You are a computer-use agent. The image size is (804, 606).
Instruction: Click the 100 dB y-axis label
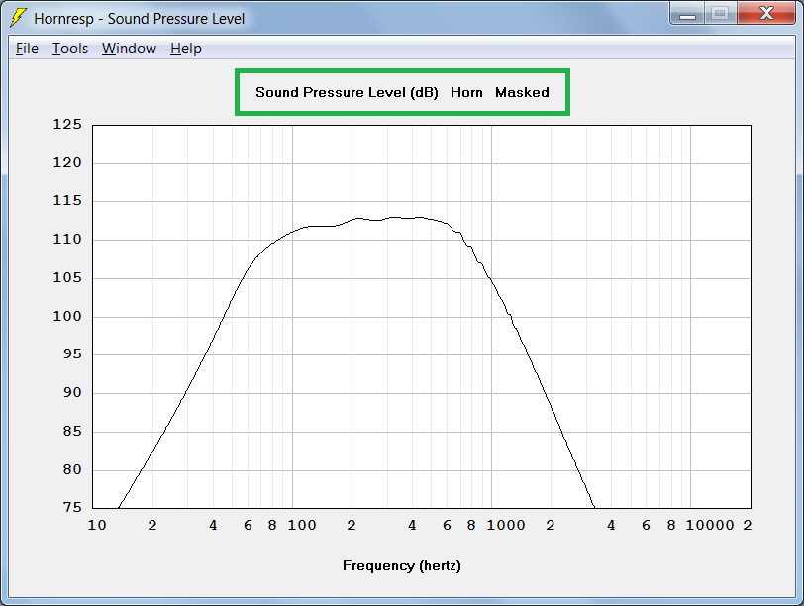click(x=67, y=316)
